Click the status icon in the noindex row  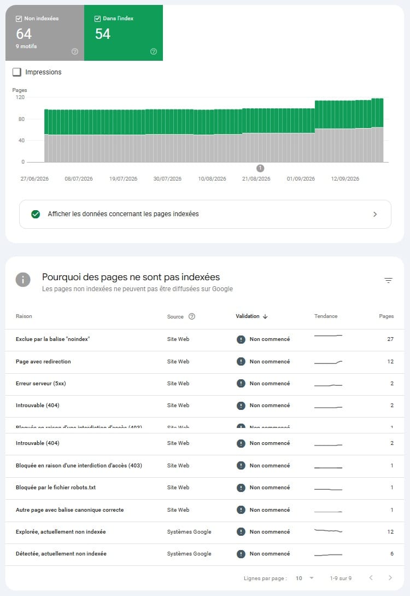[241, 339]
